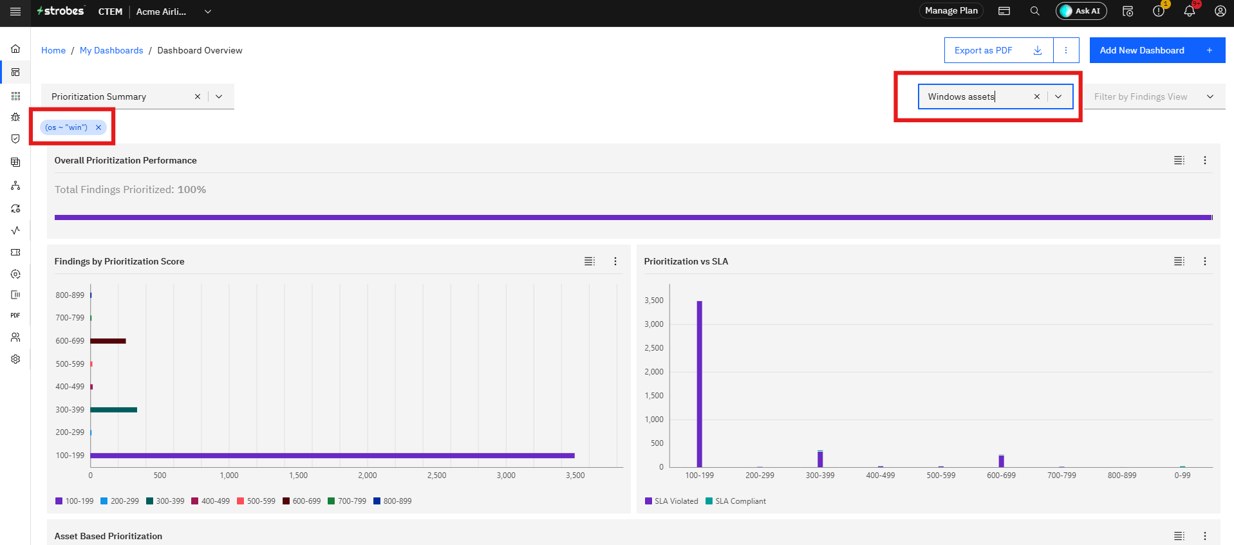1234x545 pixels.
Task: Click the Home breadcrumb link
Action: tap(53, 50)
